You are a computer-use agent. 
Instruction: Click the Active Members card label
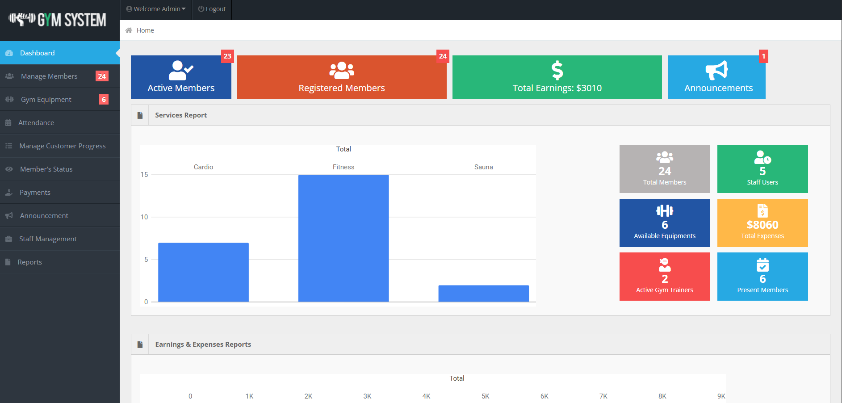[x=181, y=88]
